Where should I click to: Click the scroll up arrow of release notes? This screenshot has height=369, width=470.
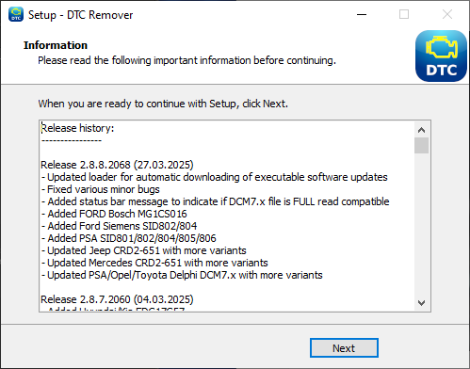coord(421,130)
